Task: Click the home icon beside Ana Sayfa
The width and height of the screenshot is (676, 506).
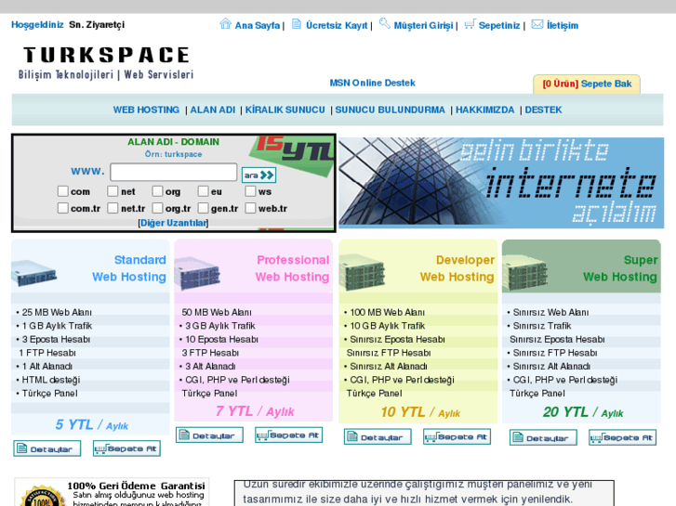Action: (225, 23)
